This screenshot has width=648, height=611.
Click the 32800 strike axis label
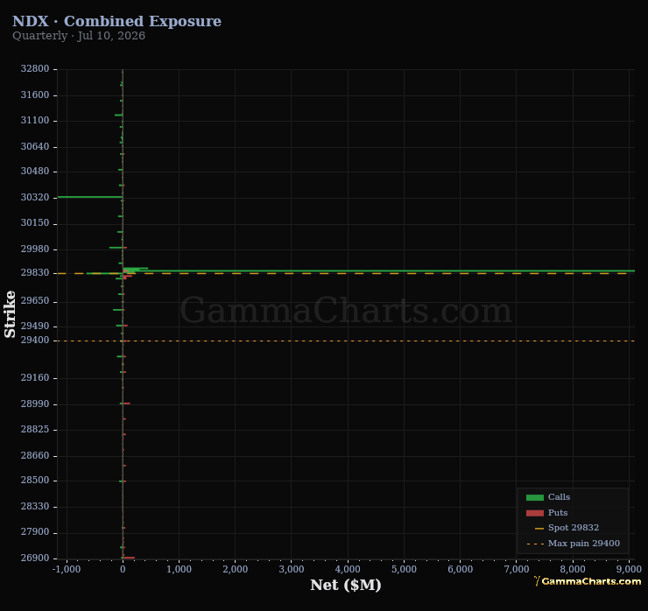pos(35,68)
